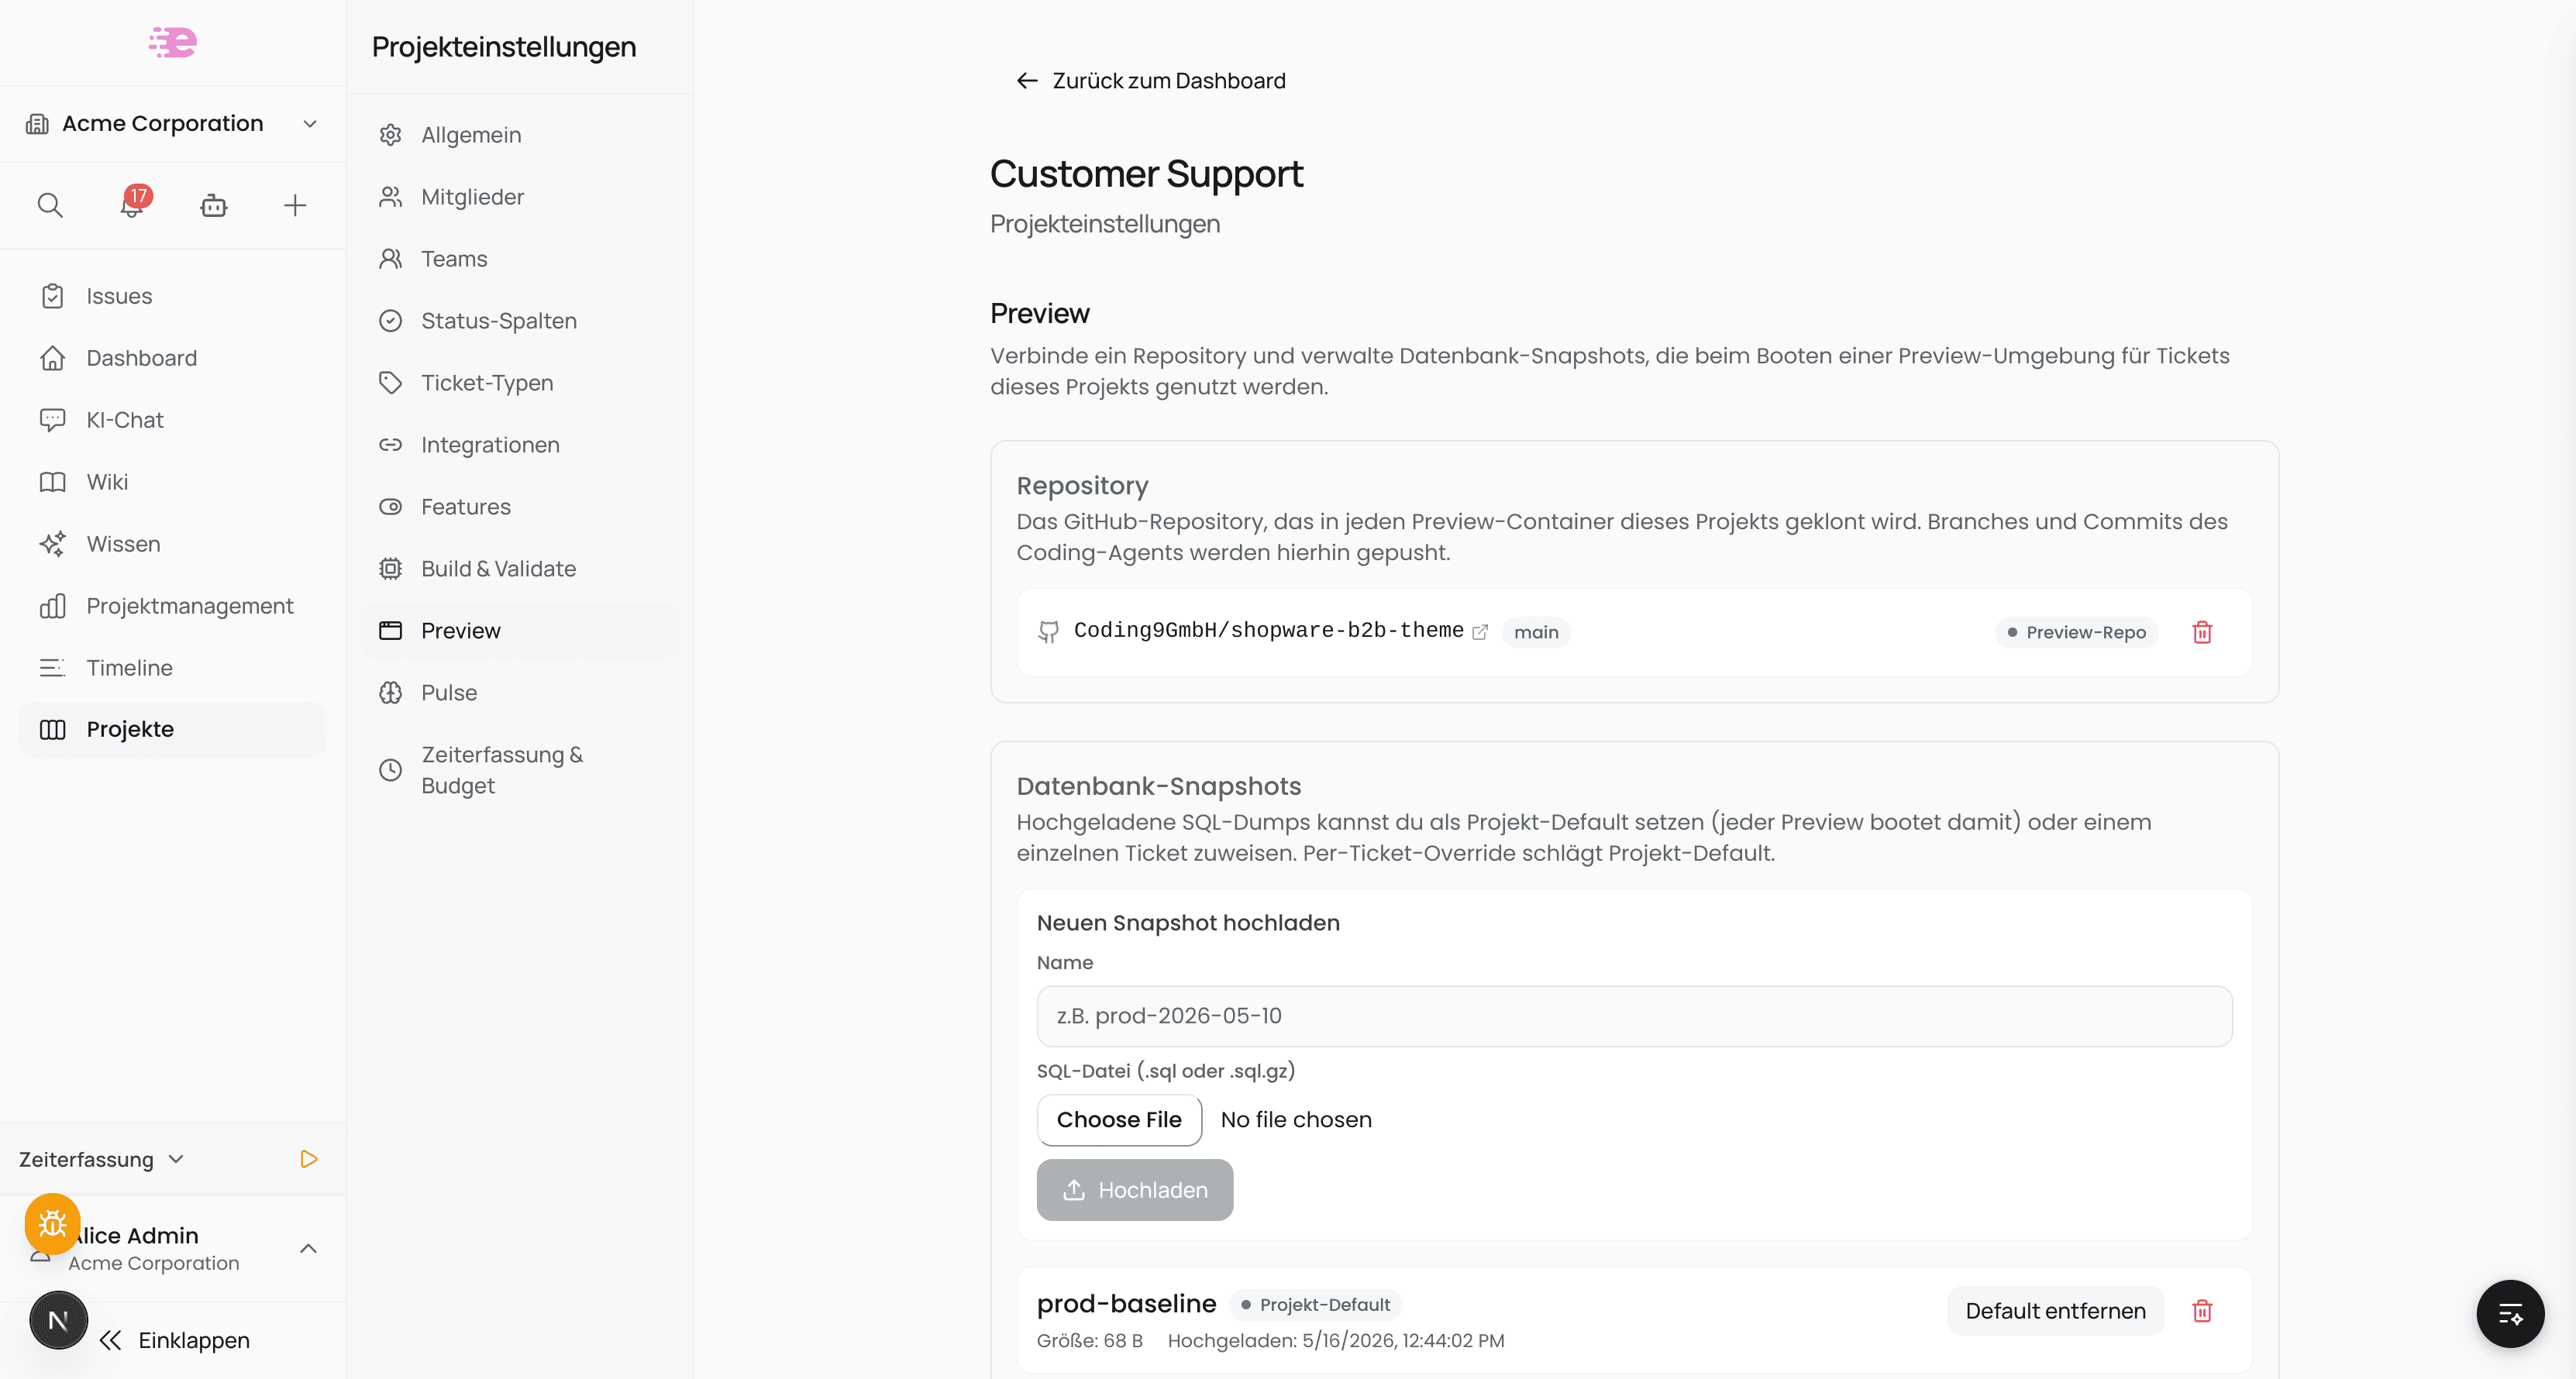The height and width of the screenshot is (1379, 2576).
Task: Click the pink app logo
Action: coord(172,42)
